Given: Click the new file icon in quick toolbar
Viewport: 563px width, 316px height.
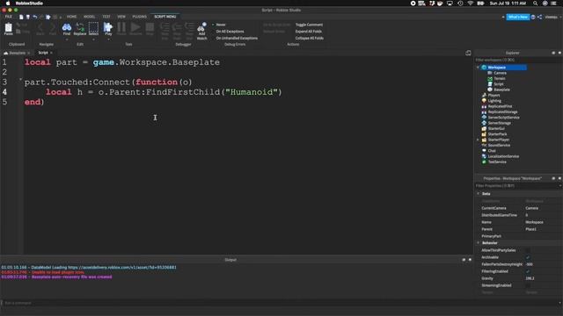Looking at the screenshot, I should click(x=21, y=17).
